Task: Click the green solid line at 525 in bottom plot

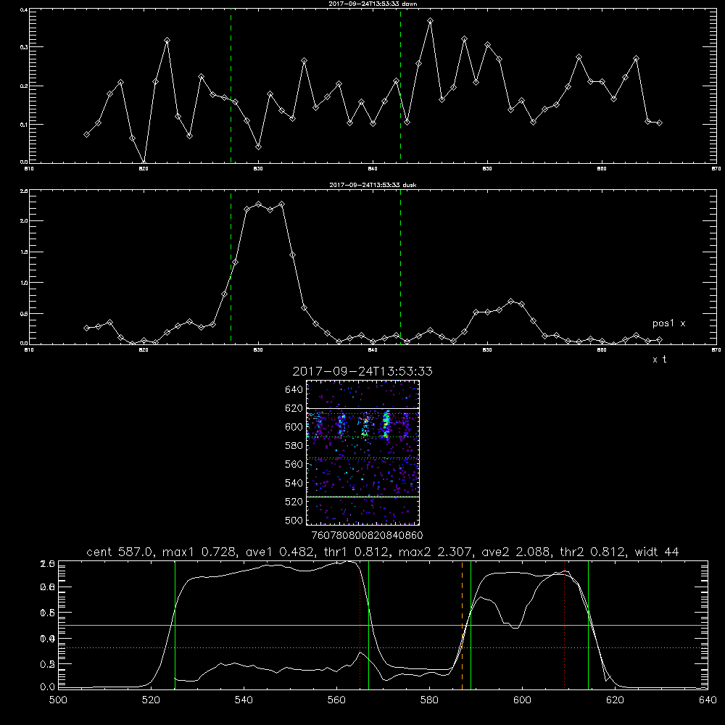Action: coord(175,625)
